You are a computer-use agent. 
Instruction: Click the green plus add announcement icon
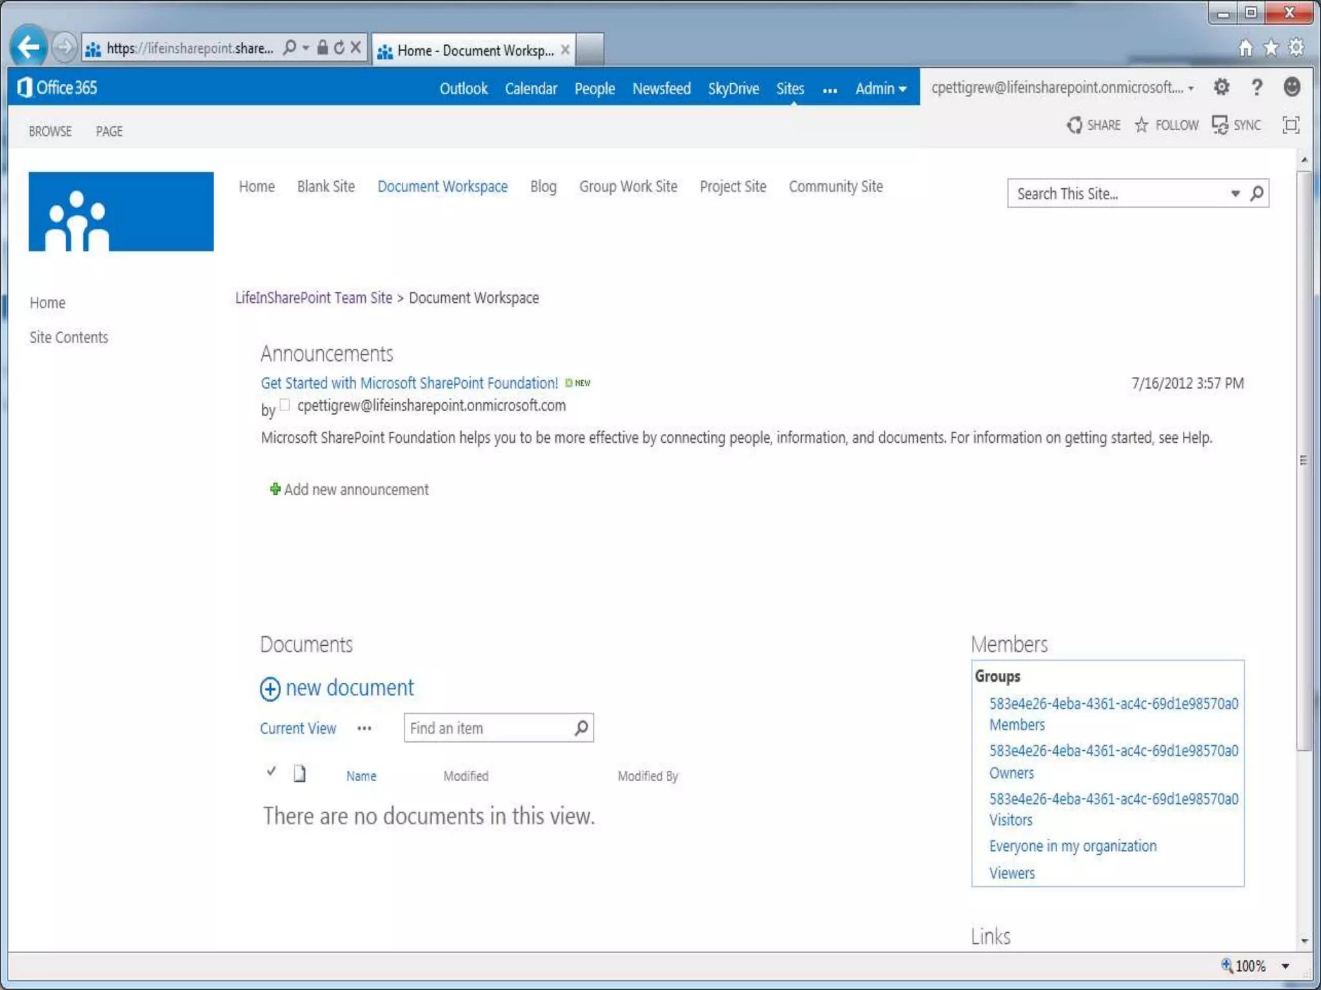pyautogui.click(x=275, y=489)
